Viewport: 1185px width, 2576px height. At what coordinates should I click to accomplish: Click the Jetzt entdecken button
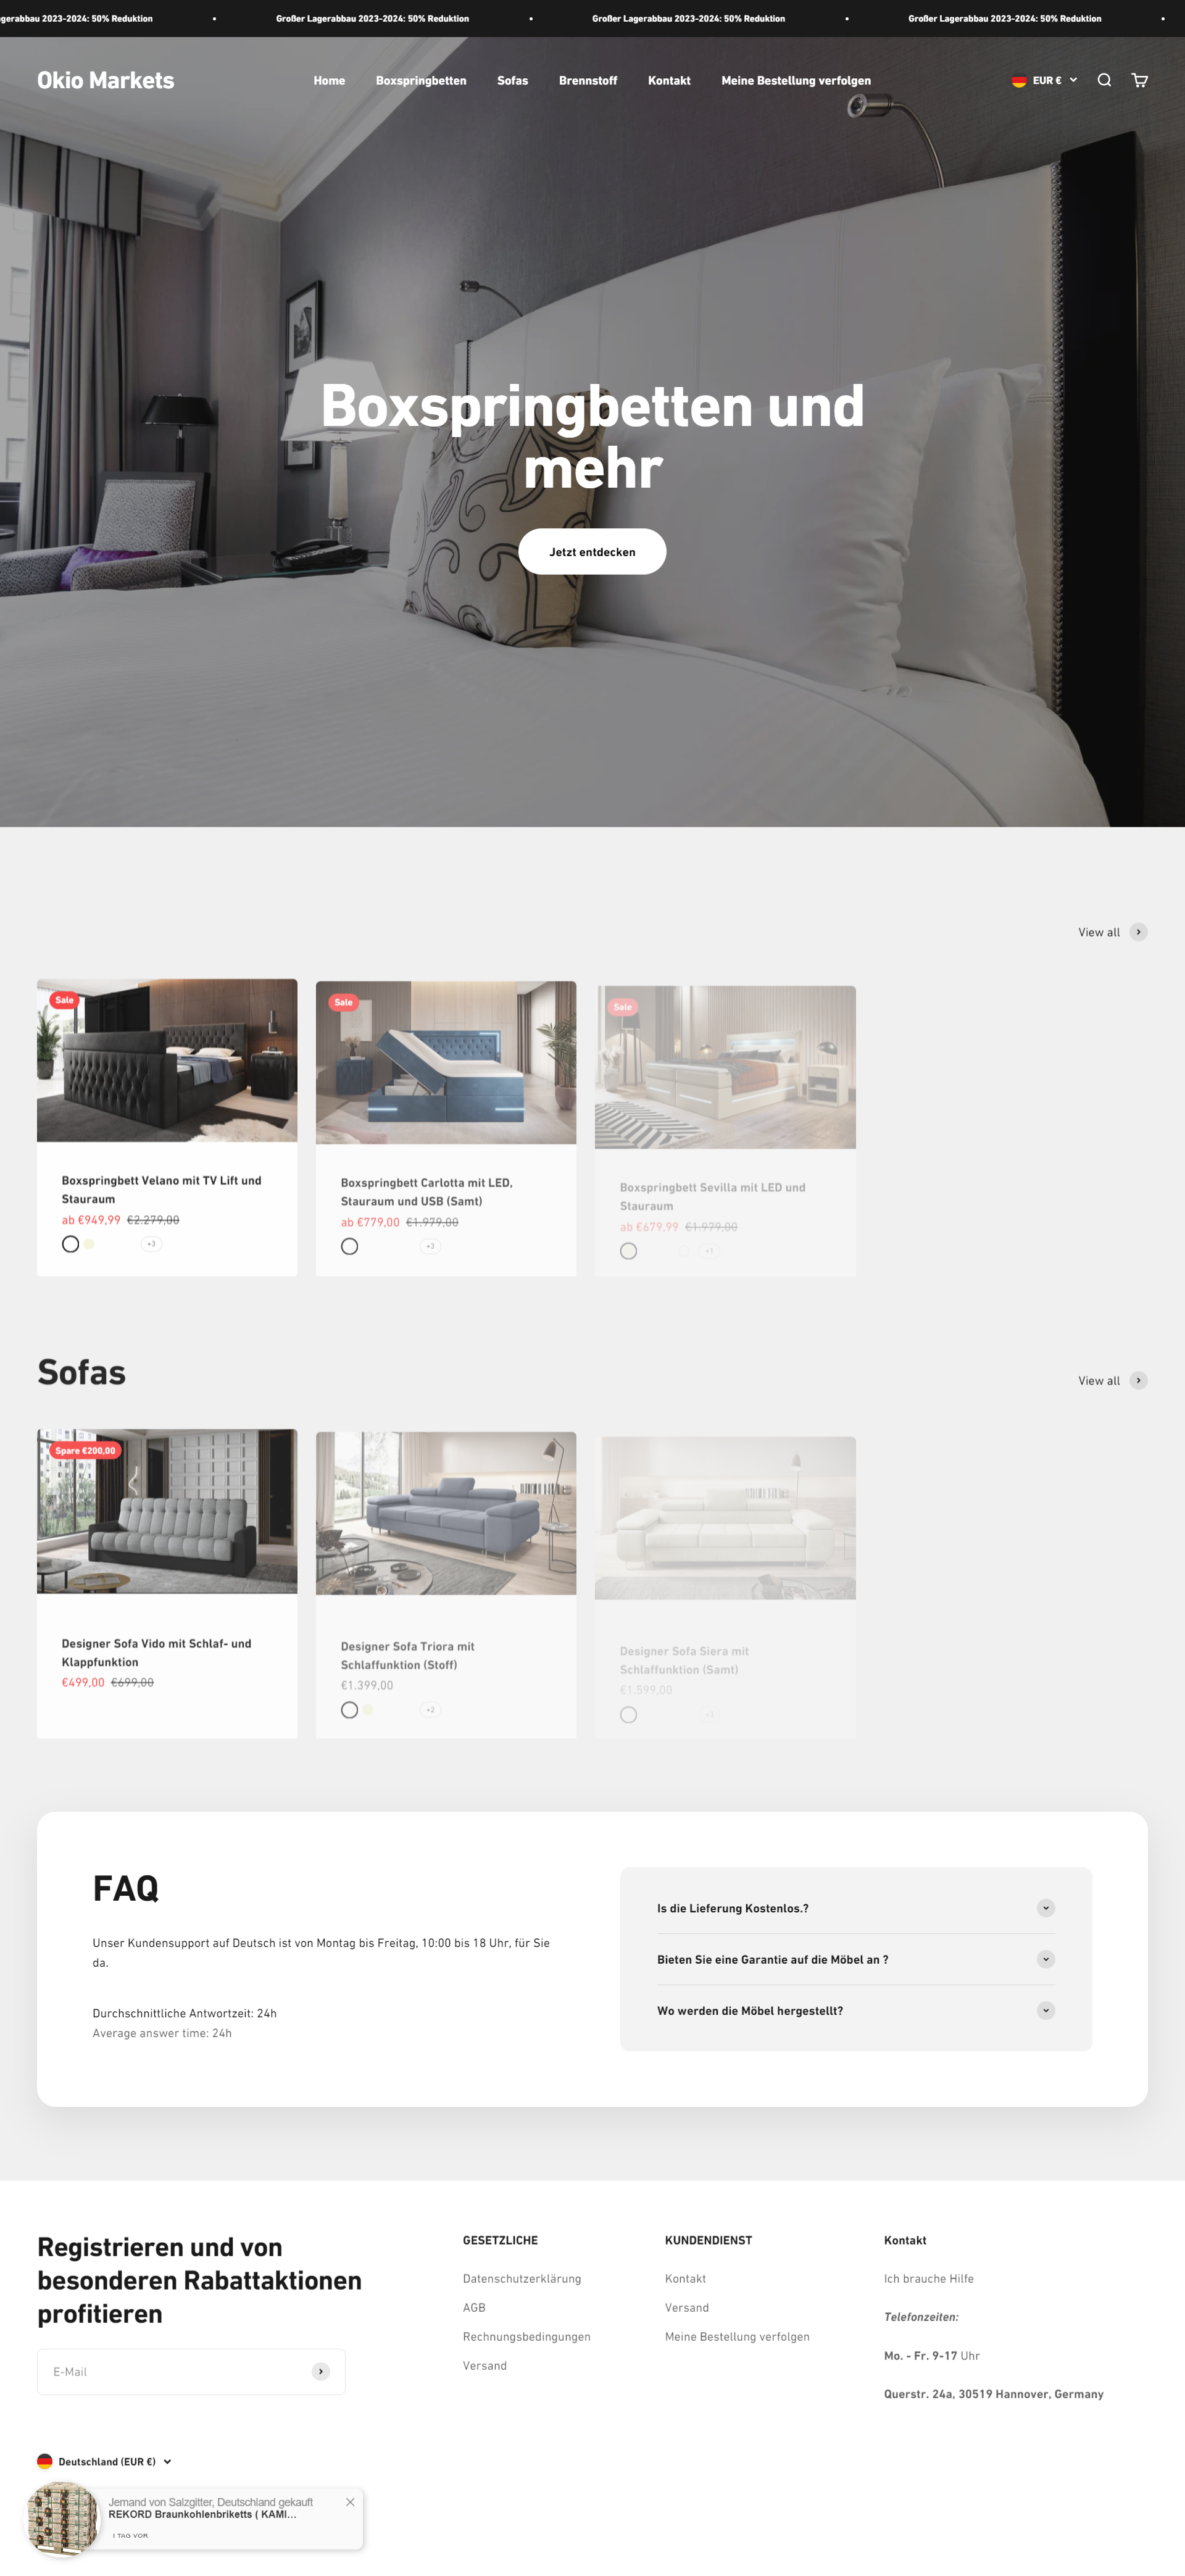point(592,551)
